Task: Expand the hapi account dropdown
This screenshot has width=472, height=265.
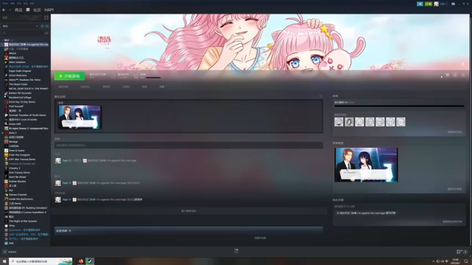Action: coord(444,4)
